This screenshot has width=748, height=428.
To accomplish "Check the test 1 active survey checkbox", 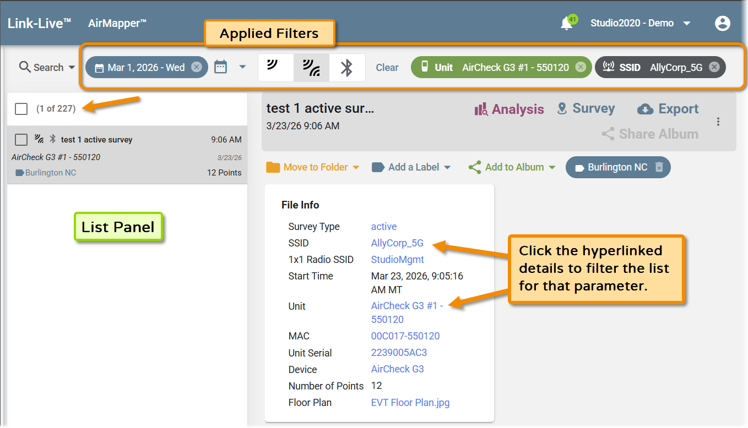I will coord(21,140).
